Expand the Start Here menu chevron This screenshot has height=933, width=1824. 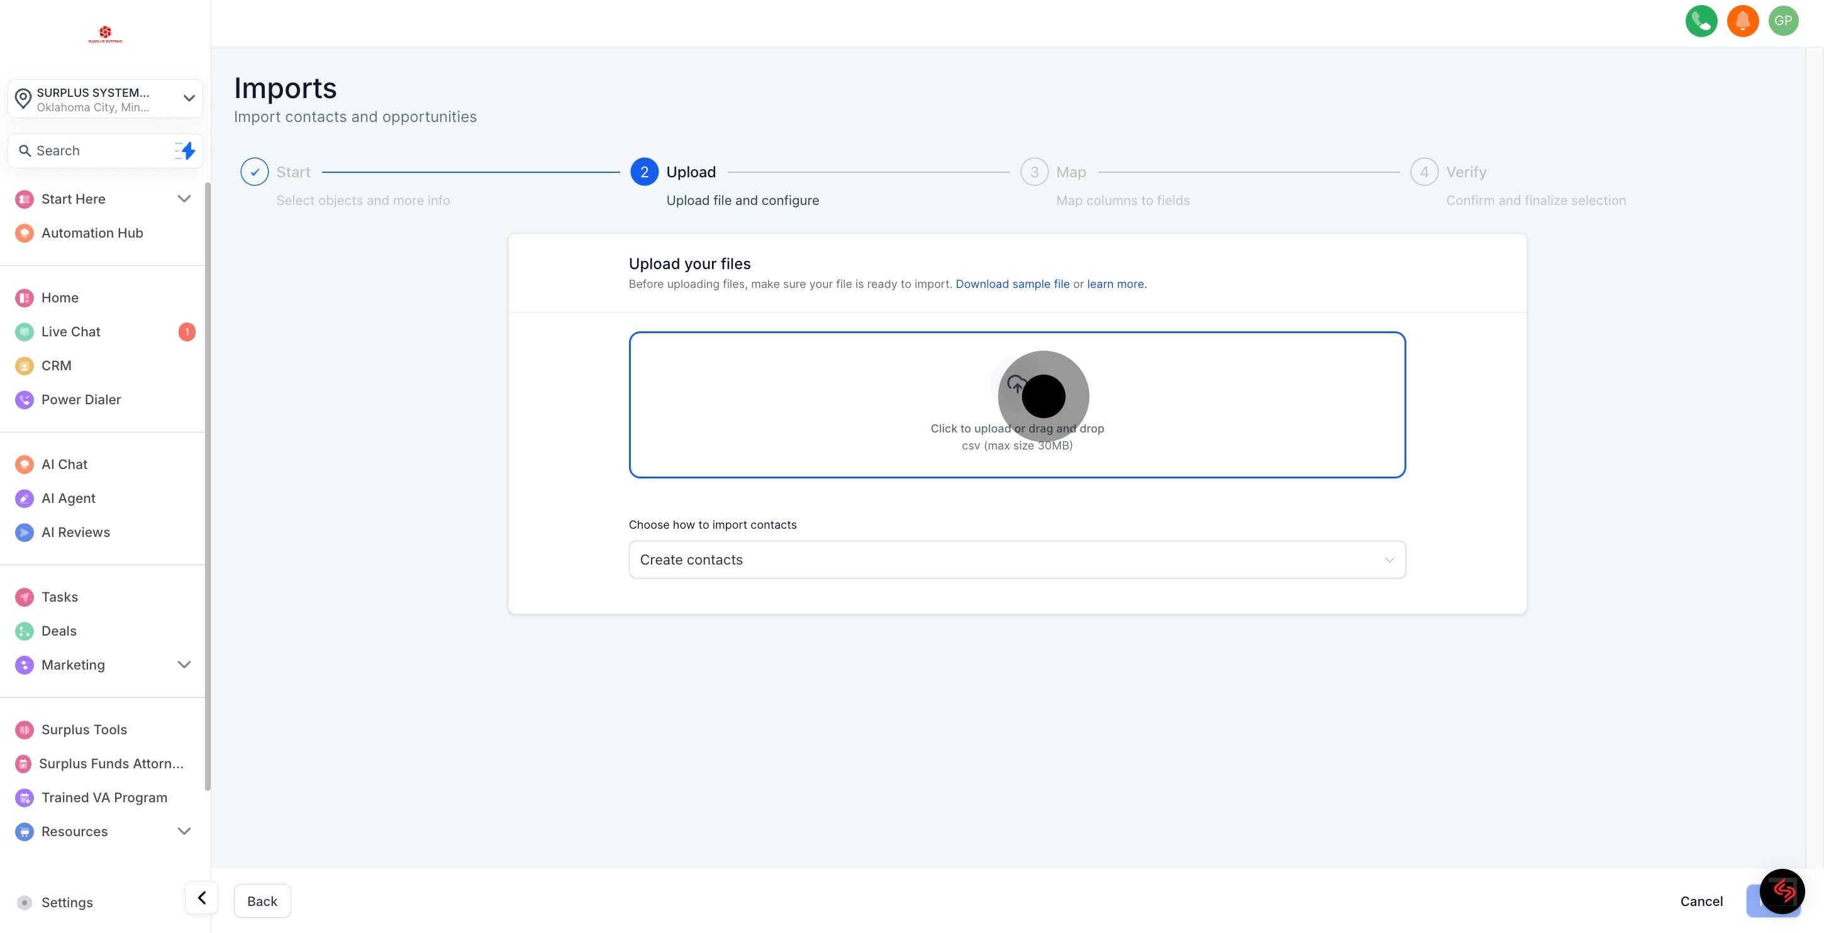(x=184, y=199)
